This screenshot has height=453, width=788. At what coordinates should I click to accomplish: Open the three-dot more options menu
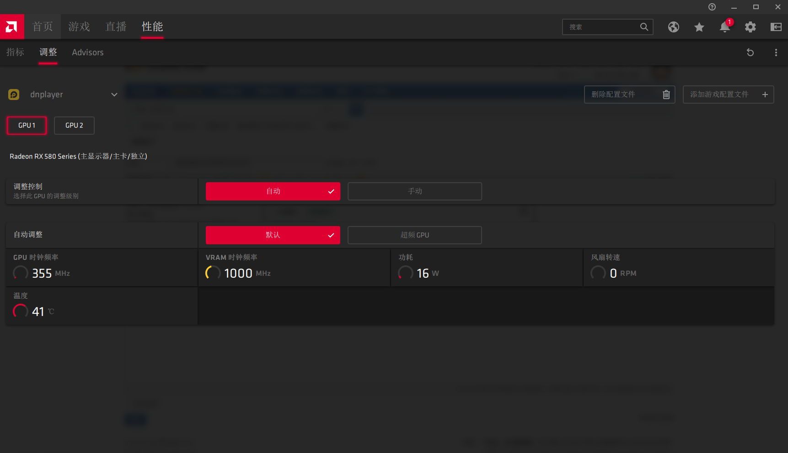point(776,53)
